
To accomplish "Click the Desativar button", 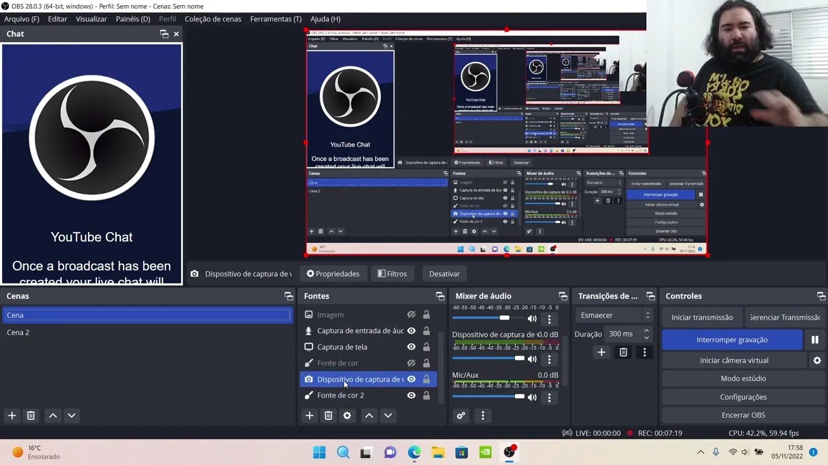I will (444, 274).
